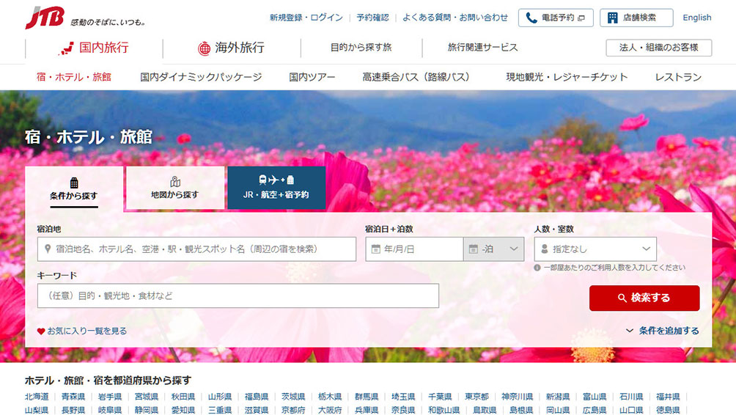Click the 店舗検索 button
736x415 pixels.
click(x=636, y=18)
